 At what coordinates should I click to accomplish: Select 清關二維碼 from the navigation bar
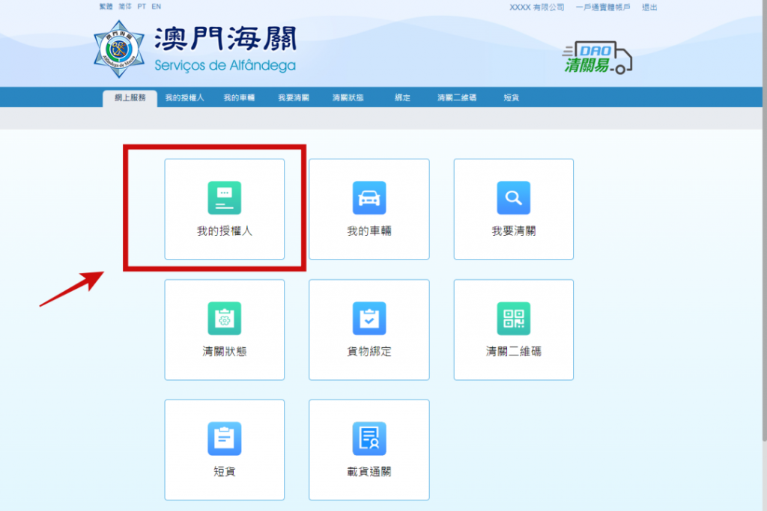point(457,98)
